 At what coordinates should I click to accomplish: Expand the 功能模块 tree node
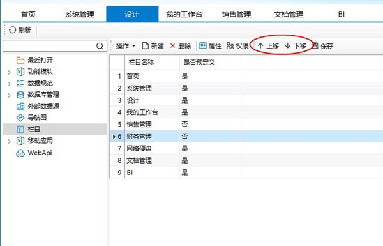click(x=9, y=72)
